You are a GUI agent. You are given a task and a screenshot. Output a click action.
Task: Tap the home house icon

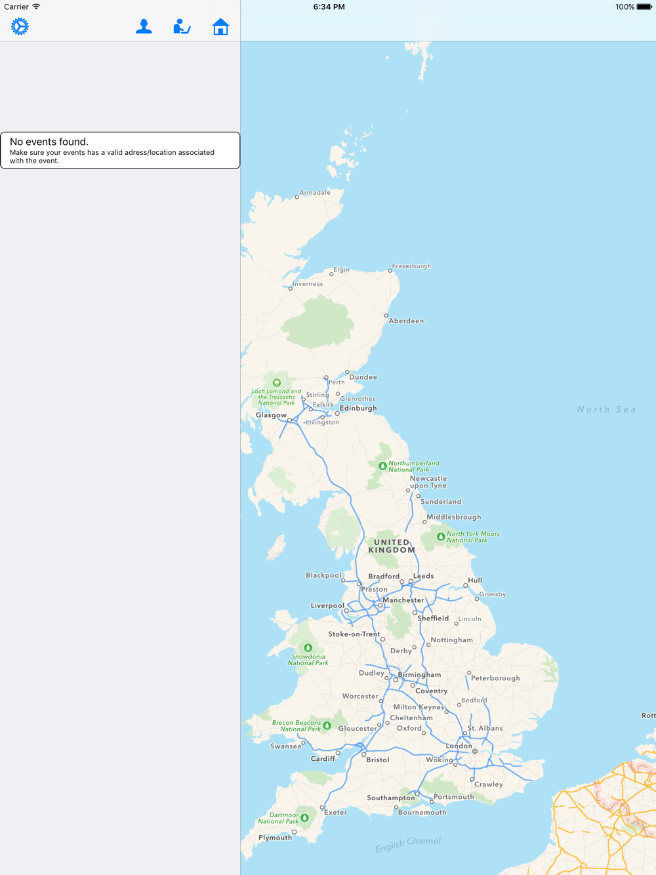(220, 26)
